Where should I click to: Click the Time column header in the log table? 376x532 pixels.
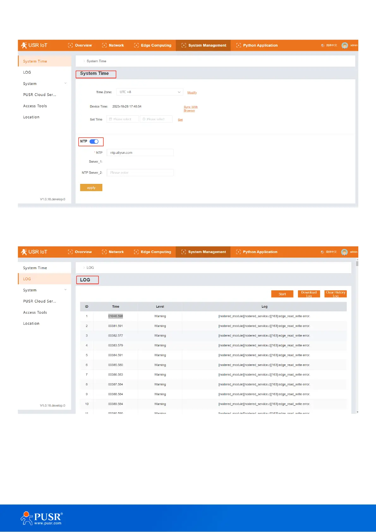click(116, 307)
